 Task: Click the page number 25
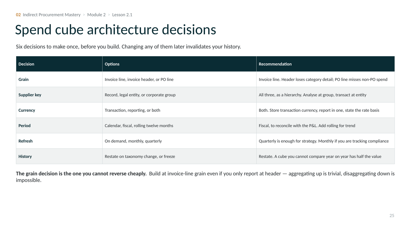click(x=392, y=216)
